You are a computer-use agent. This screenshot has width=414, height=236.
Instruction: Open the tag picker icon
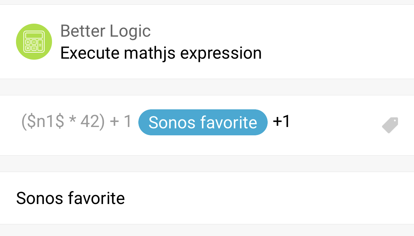(390, 125)
